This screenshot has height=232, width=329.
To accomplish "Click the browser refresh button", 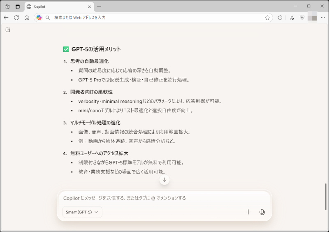I will click(x=16, y=18).
